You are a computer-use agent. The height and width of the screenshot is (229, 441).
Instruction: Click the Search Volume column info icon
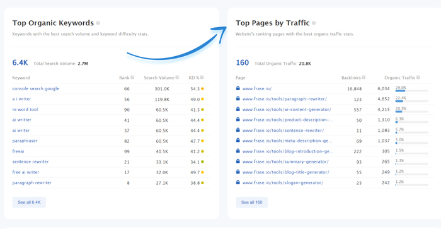click(177, 78)
